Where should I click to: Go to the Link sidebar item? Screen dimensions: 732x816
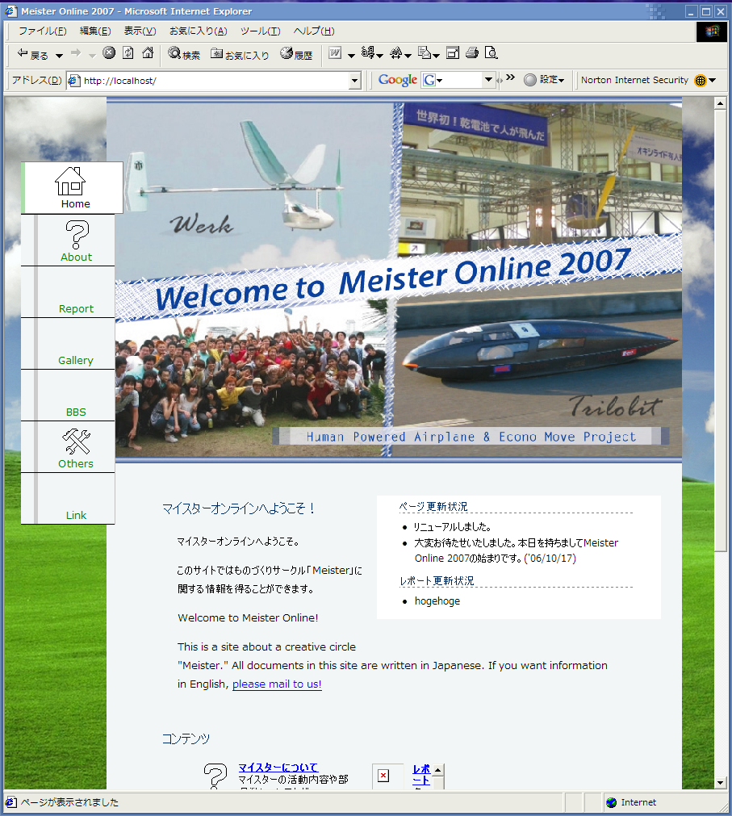coord(76,515)
